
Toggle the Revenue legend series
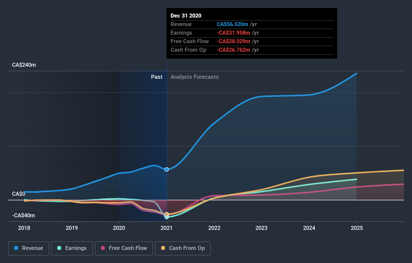click(x=29, y=248)
